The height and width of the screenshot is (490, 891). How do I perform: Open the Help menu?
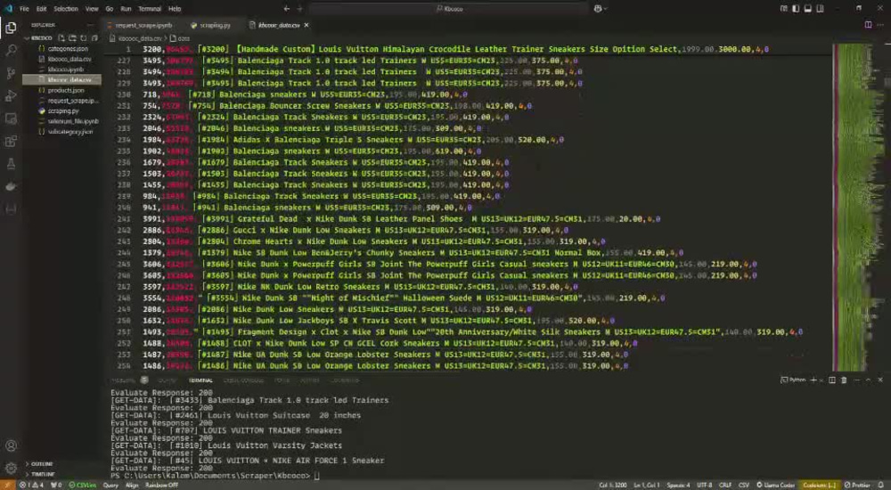tap(175, 9)
